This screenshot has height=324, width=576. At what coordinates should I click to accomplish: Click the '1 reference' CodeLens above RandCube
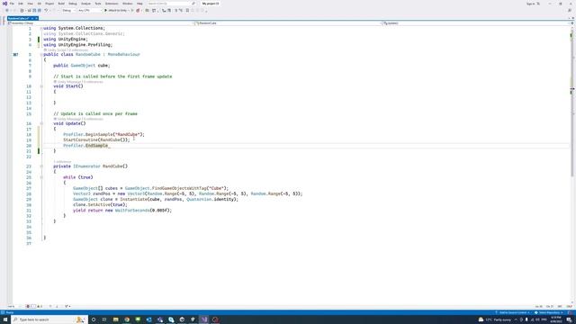tap(62, 162)
